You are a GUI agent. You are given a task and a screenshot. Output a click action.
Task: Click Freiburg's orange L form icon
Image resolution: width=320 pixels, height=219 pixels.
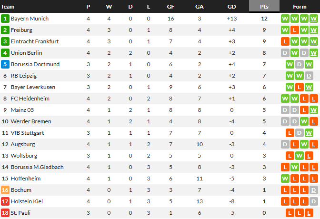click(295, 30)
